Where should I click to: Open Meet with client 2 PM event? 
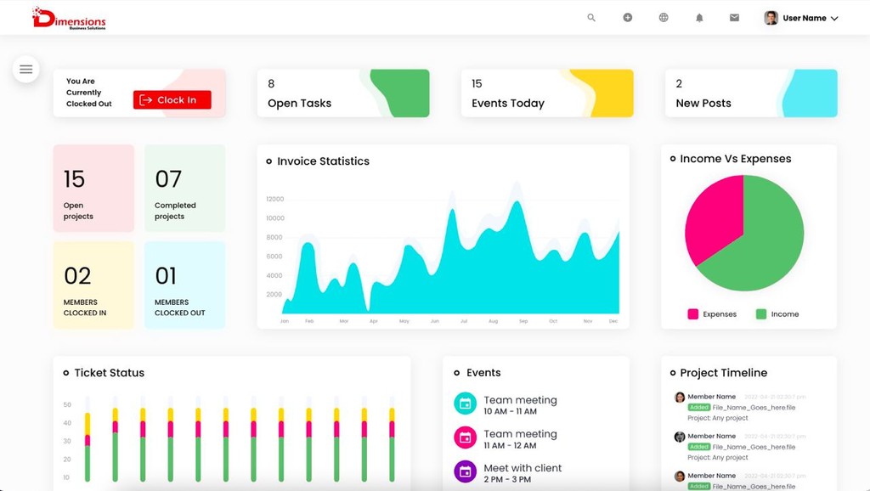(523, 473)
